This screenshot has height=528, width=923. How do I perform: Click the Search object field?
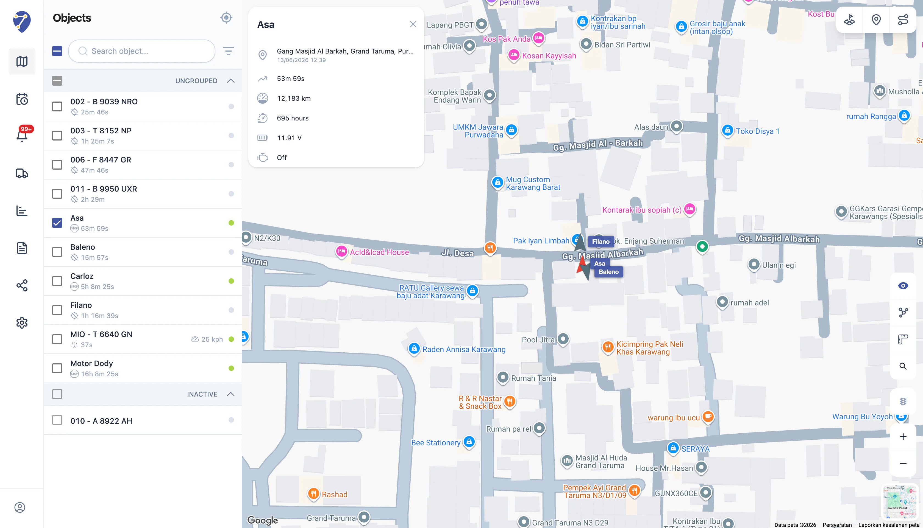point(141,51)
